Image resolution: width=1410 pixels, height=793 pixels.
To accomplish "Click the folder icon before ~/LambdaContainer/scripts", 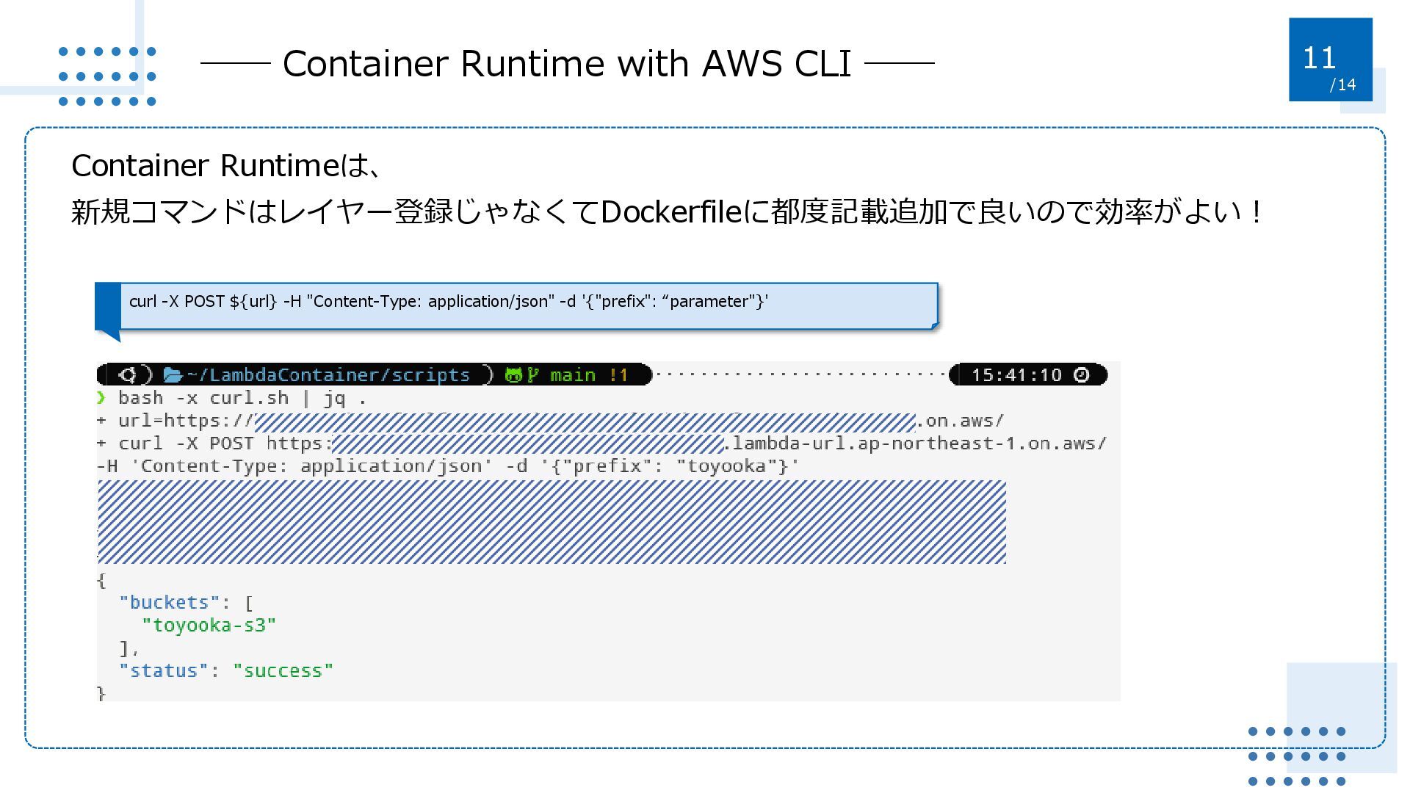I will [173, 375].
